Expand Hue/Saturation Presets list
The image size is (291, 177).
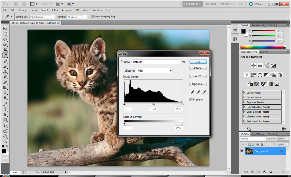(x=244, y=107)
